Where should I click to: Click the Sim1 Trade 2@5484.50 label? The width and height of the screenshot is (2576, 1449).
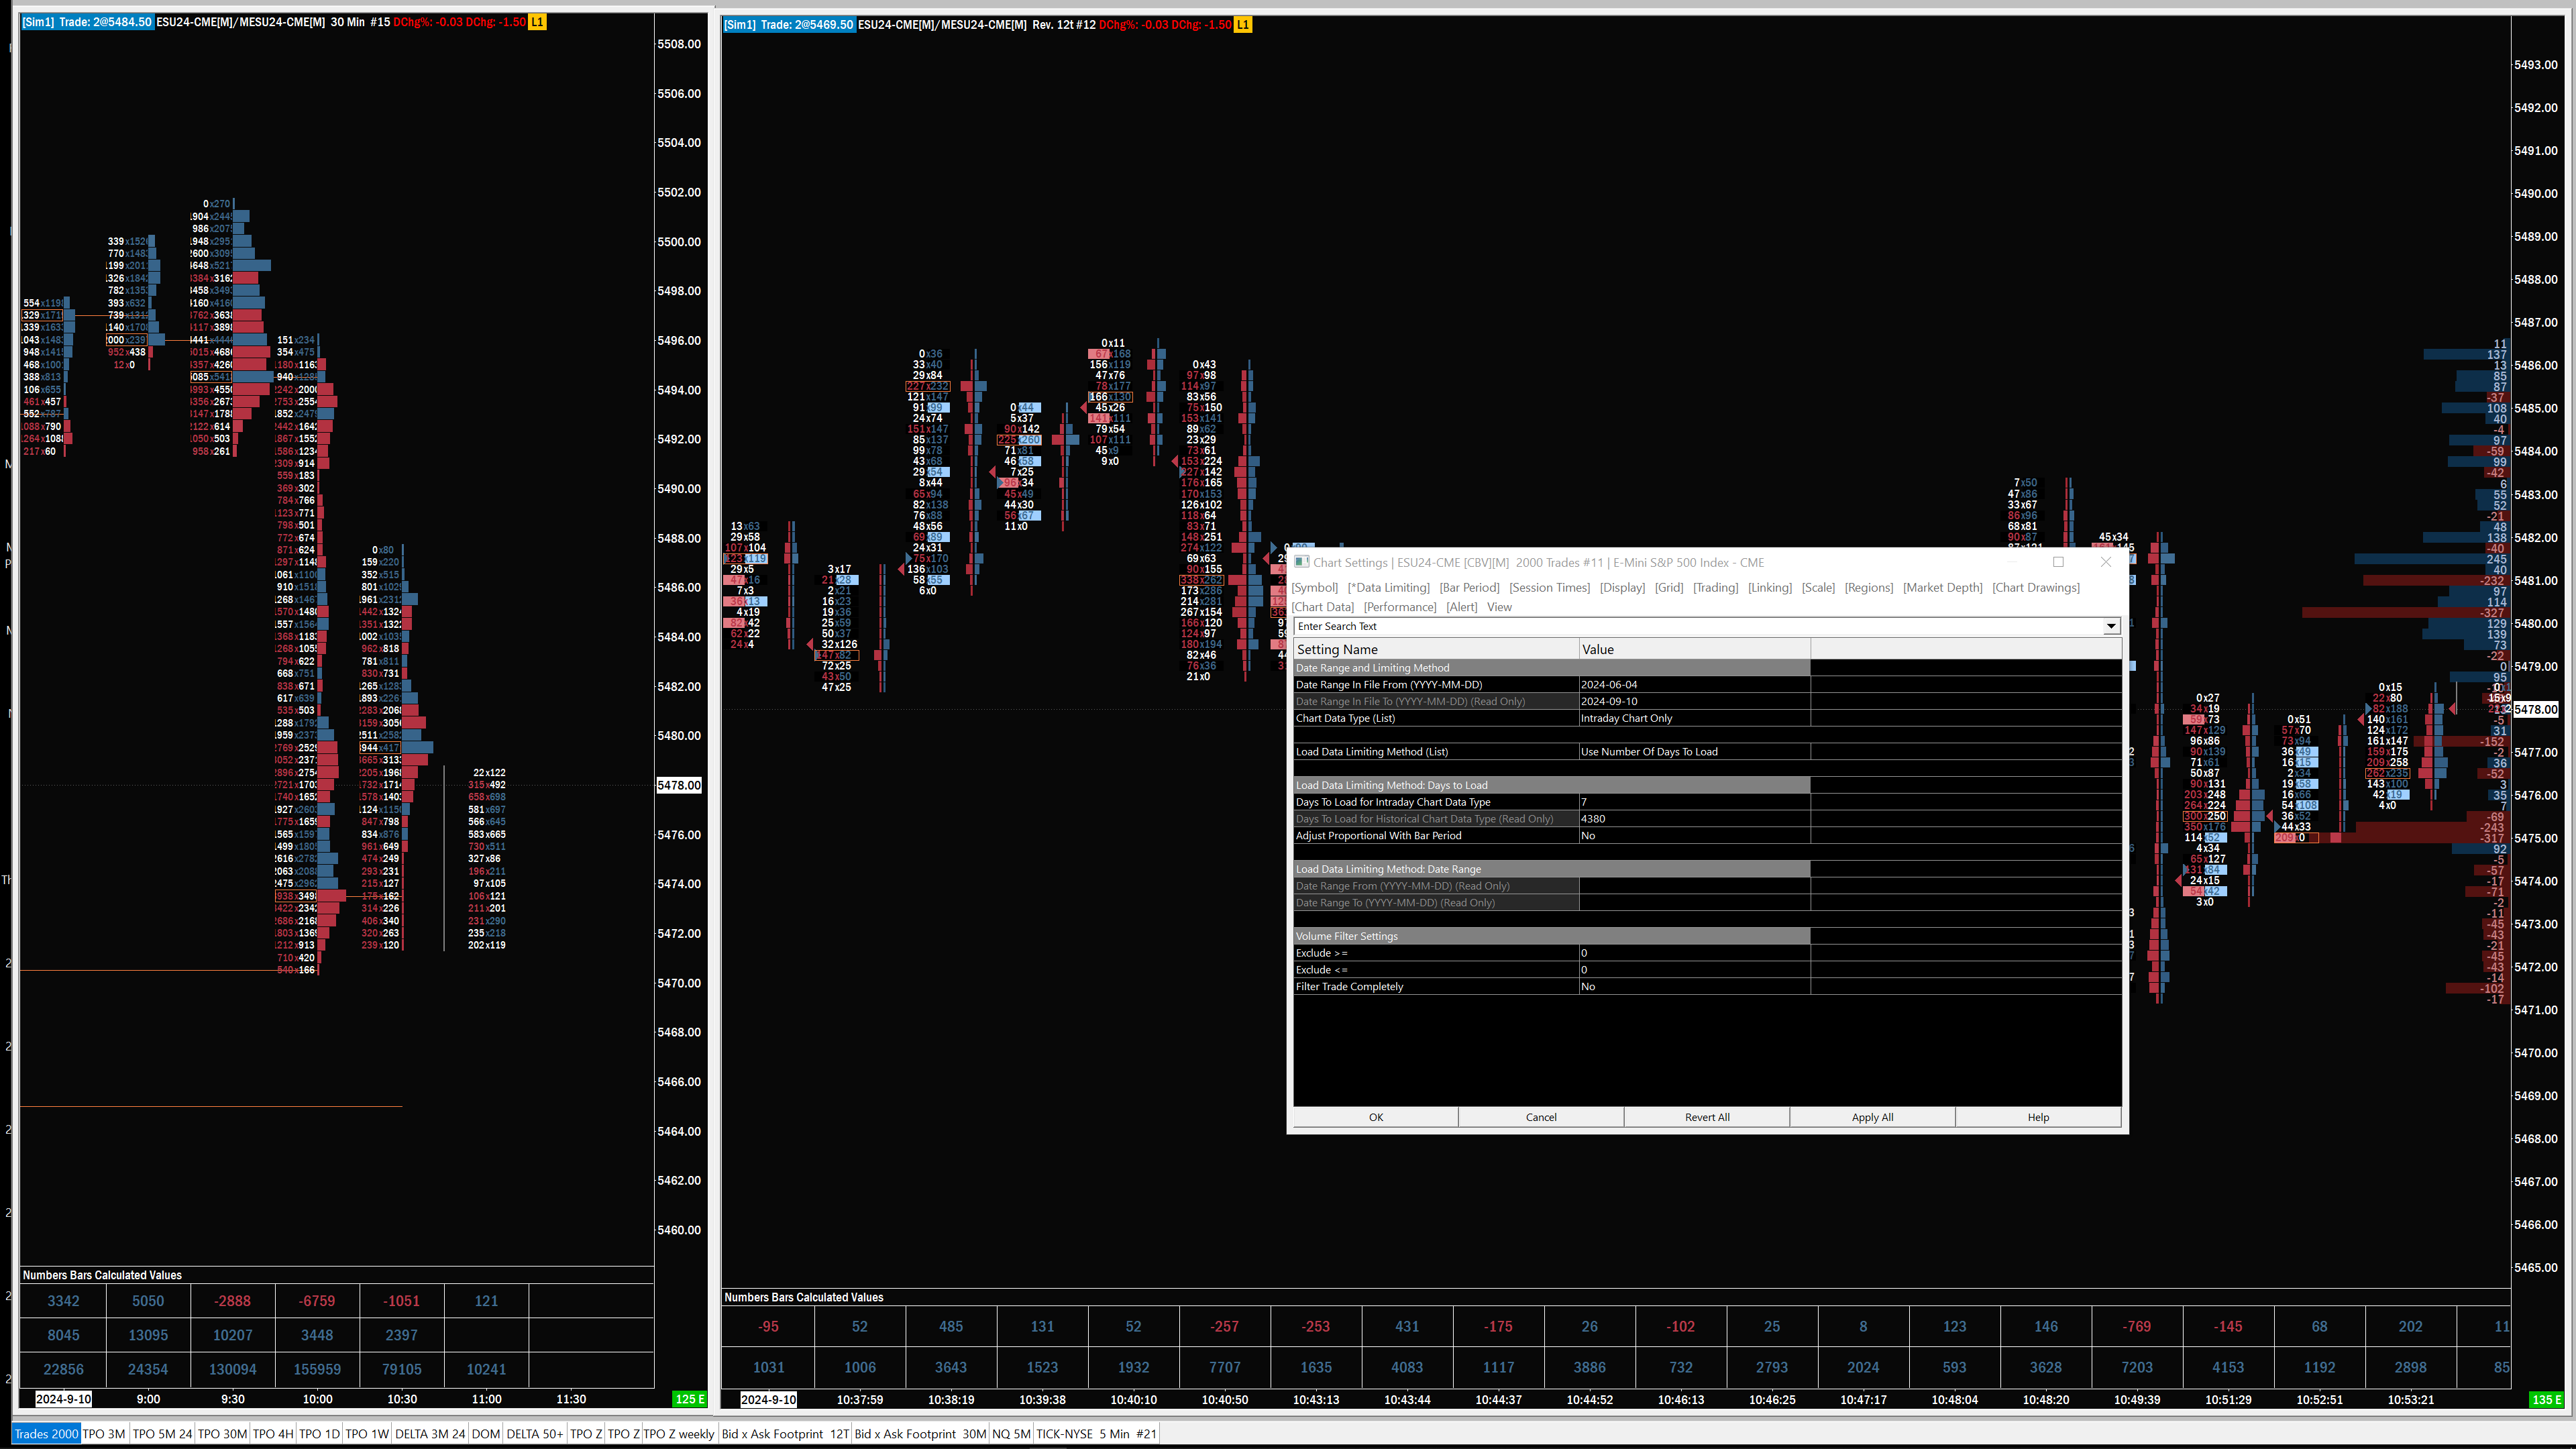88,22
